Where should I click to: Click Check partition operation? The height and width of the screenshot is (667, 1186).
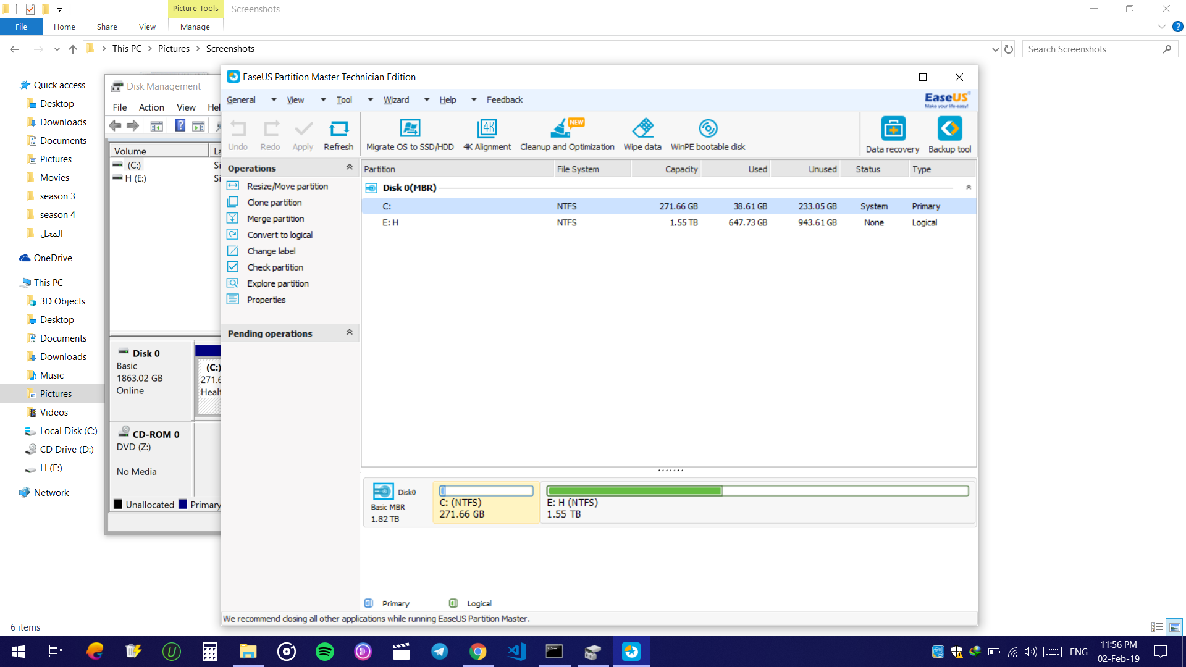coord(275,267)
